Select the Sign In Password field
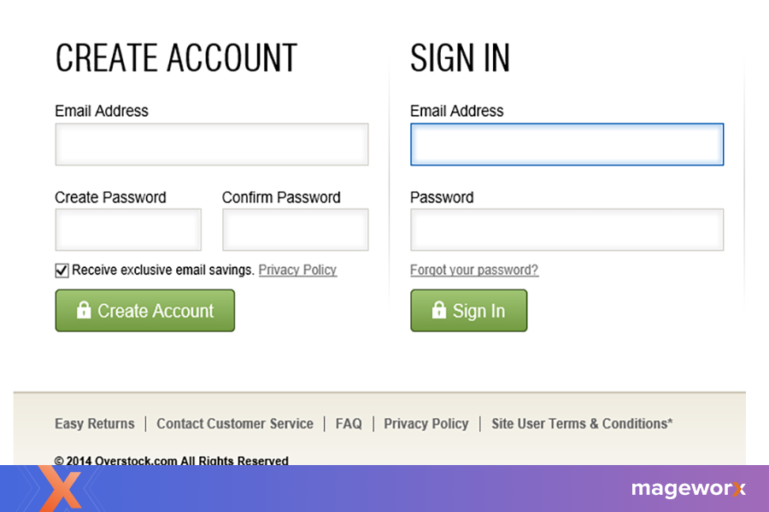The width and height of the screenshot is (769, 512). (566, 230)
